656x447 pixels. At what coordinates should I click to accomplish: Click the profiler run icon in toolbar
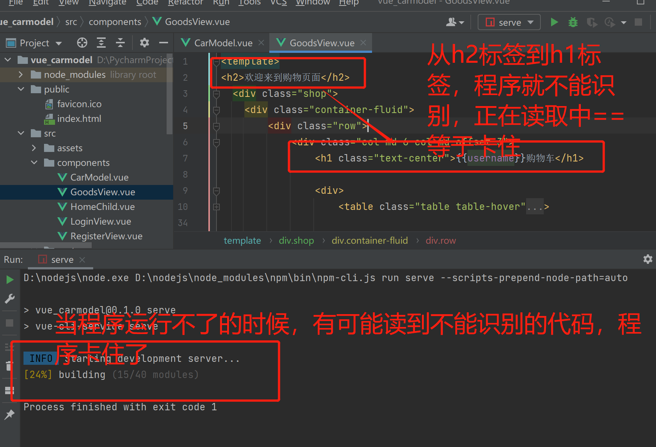point(610,22)
